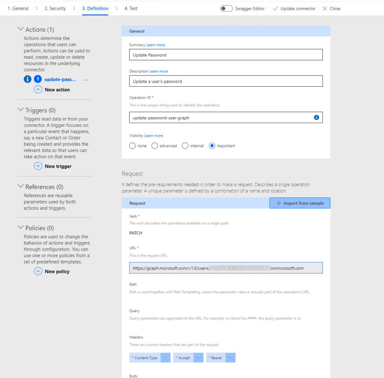Toggle the Swagger Editor switch

226,9
